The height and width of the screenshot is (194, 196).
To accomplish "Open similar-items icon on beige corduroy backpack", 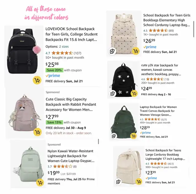I will tap(118, 181).
